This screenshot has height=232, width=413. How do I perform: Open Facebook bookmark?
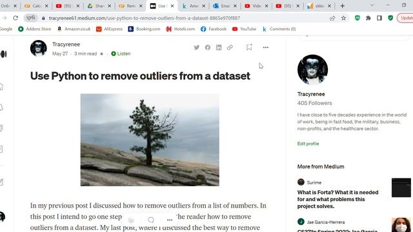[214, 29]
